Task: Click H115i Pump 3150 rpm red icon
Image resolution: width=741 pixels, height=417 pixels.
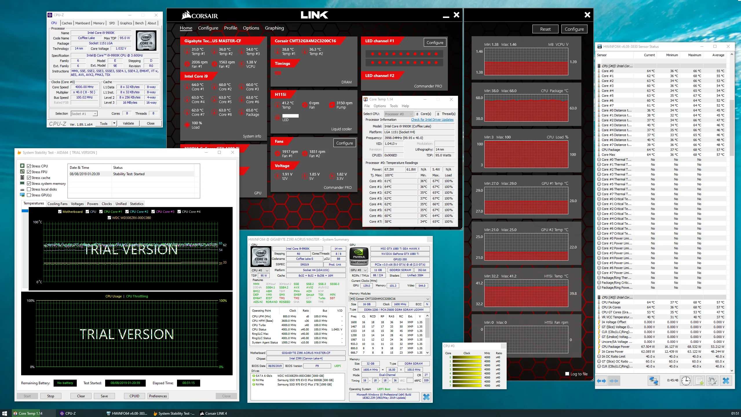Action: coord(332,105)
